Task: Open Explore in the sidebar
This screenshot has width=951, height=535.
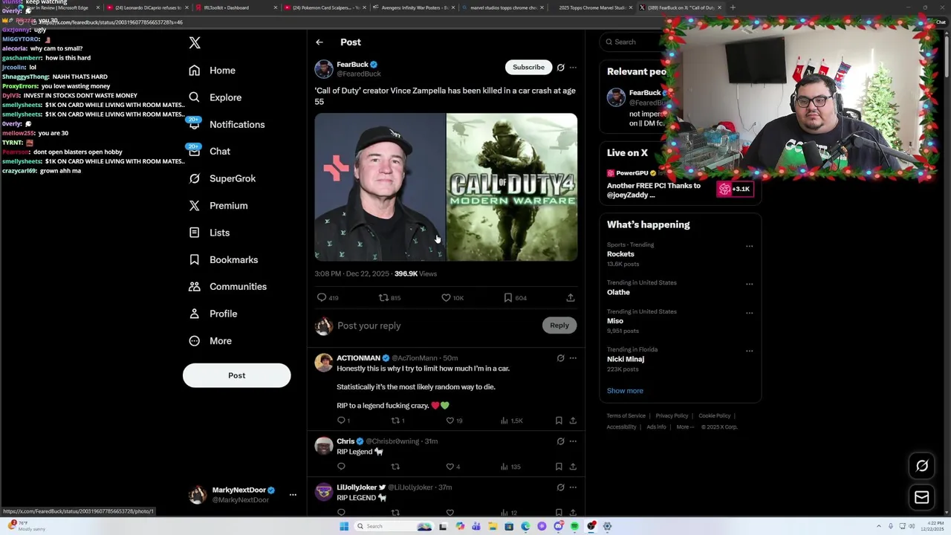Action: pyautogui.click(x=215, y=97)
